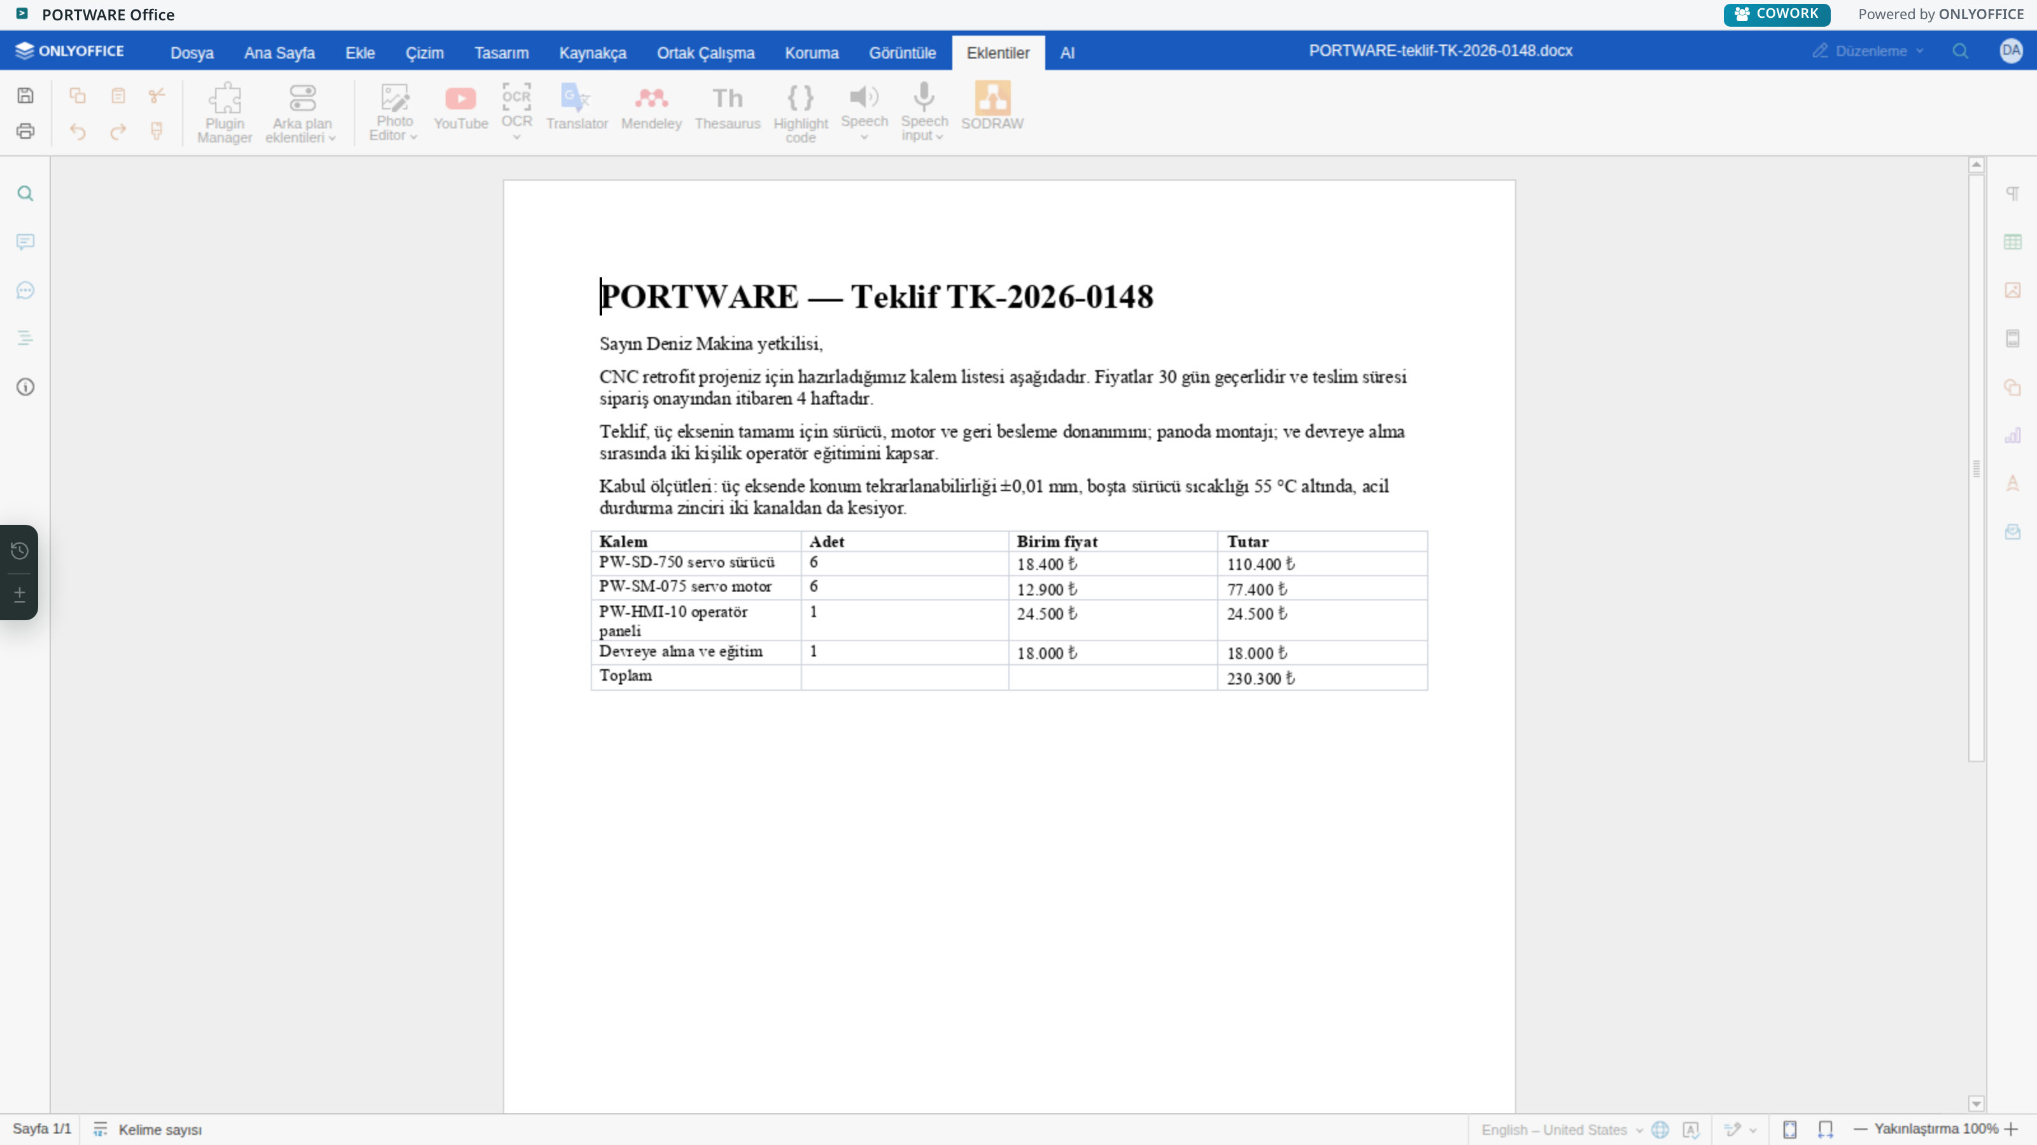Undo the last action
The height and width of the screenshot is (1145, 2037).
tap(78, 131)
